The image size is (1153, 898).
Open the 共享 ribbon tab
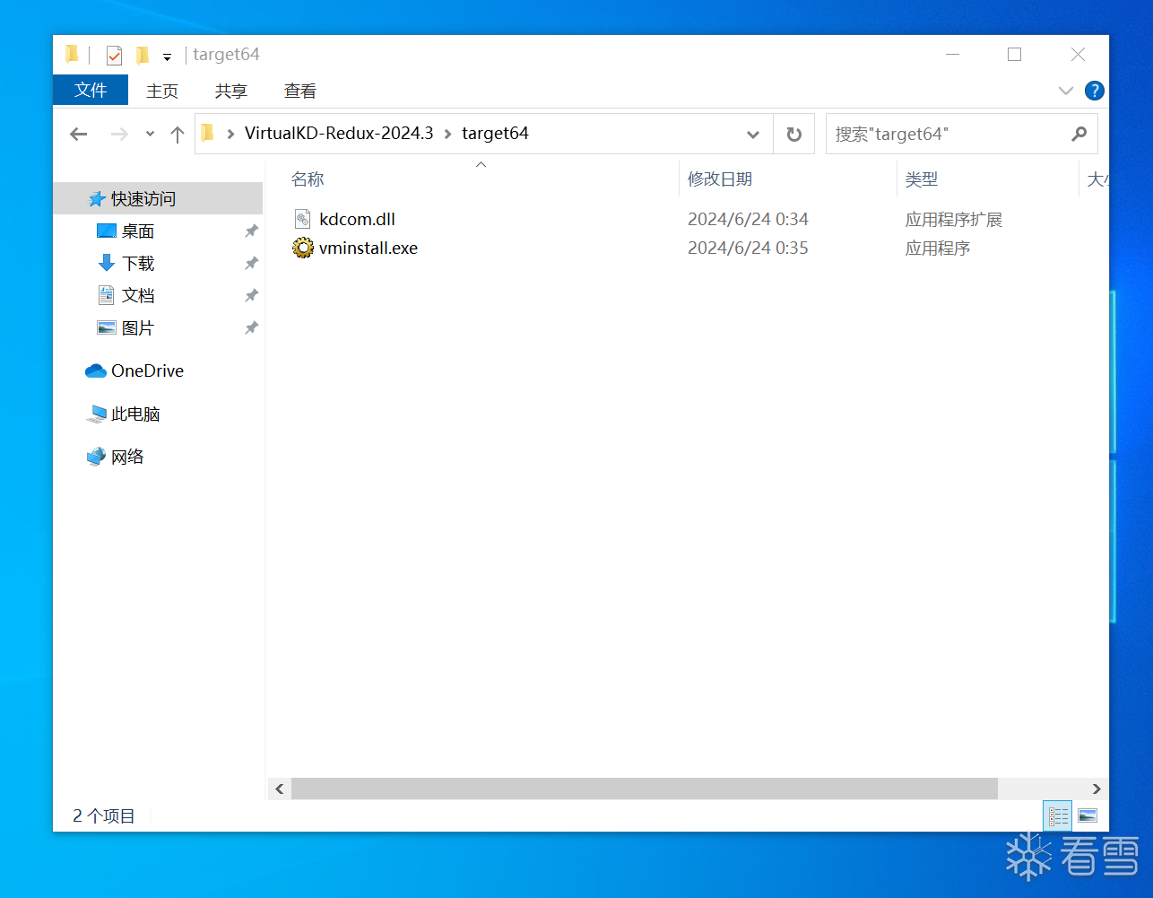coord(230,91)
